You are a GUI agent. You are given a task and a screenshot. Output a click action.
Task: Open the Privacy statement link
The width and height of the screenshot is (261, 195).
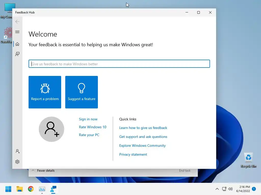[133, 155]
